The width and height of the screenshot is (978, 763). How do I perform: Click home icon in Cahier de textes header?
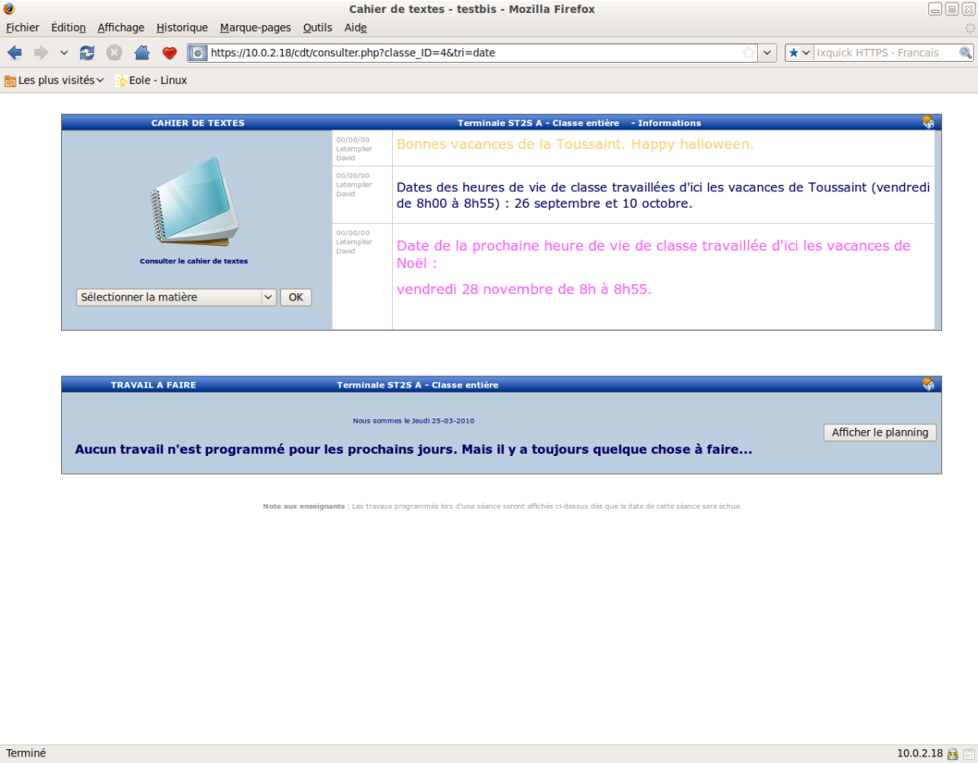pyautogui.click(x=928, y=122)
